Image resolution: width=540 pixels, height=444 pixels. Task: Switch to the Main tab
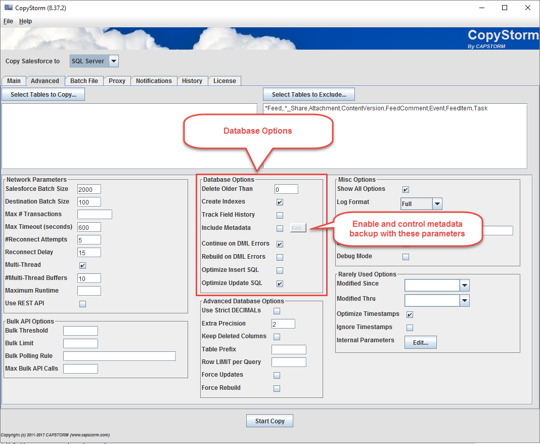(14, 81)
